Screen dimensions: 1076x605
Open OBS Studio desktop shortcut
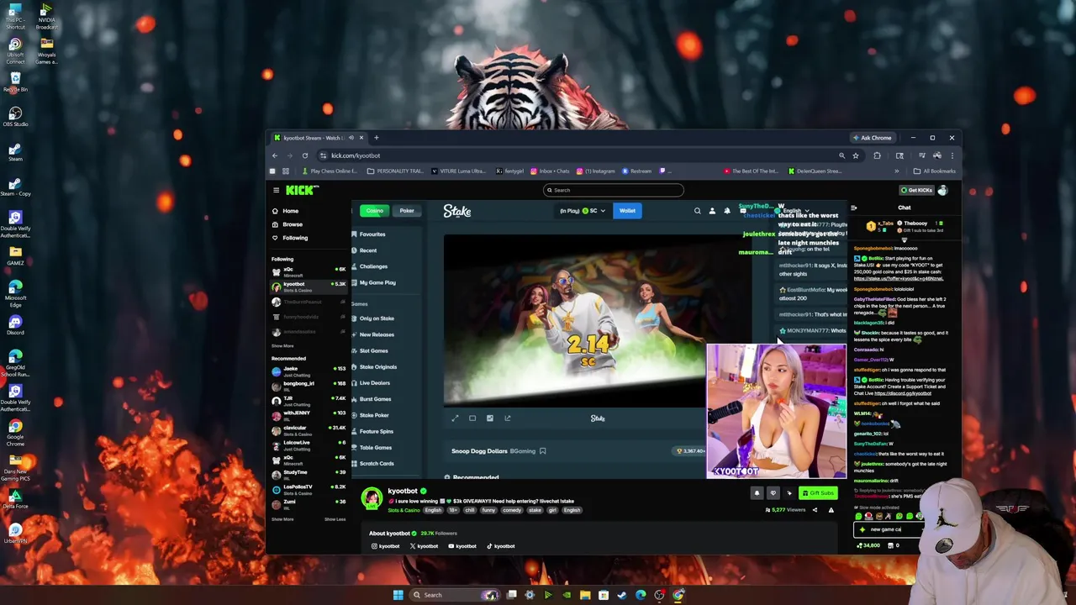tap(15, 116)
